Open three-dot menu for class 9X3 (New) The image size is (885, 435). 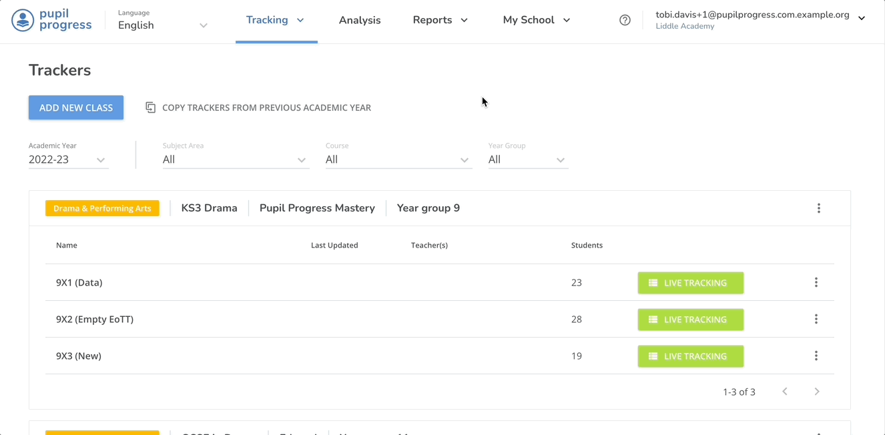816,356
